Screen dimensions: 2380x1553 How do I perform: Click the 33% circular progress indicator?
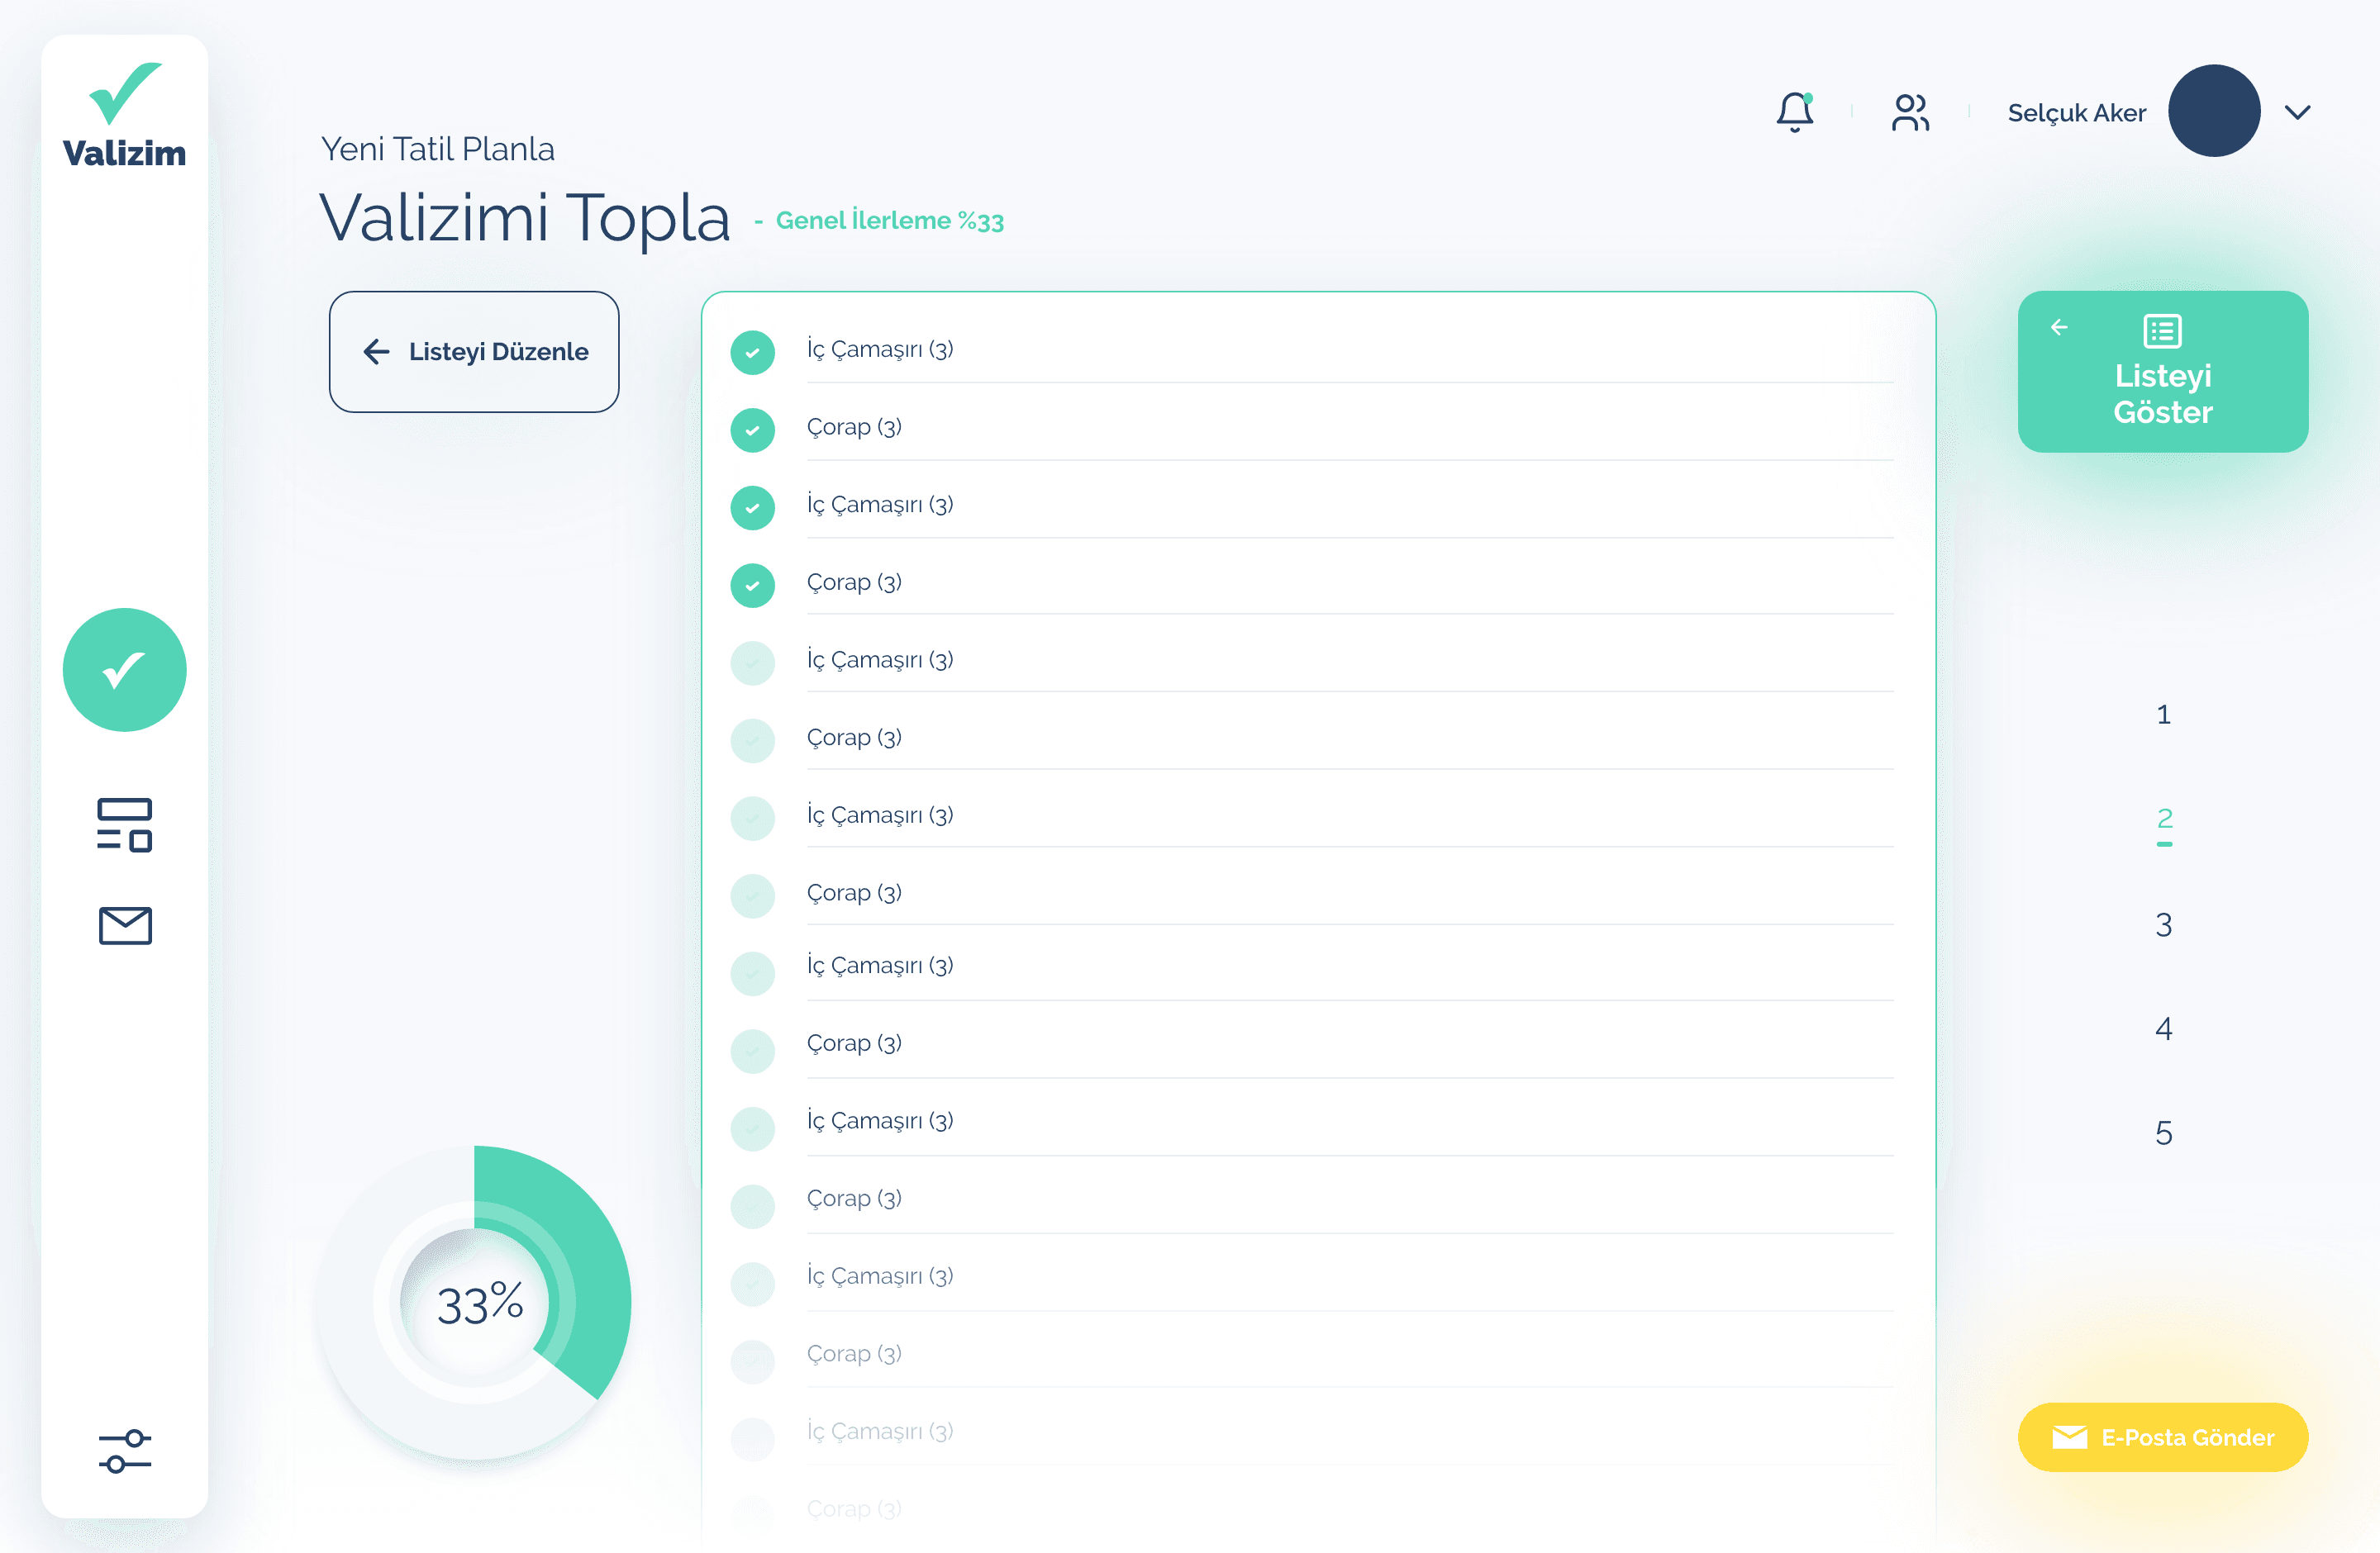[x=475, y=1301]
